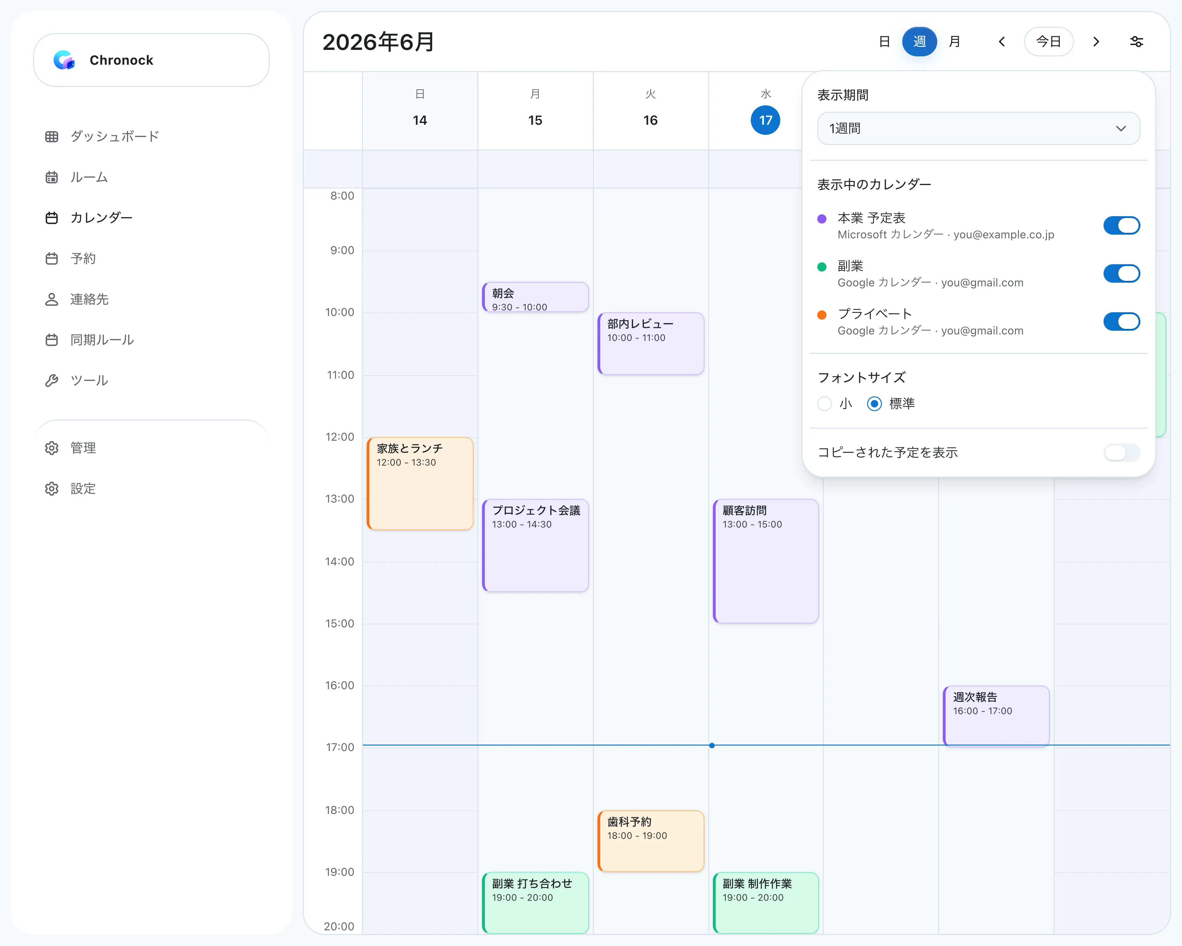Image resolution: width=1182 pixels, height=946 pixels.
Task: Click the Chronock logo icon
Action: (x=64, y=60)
